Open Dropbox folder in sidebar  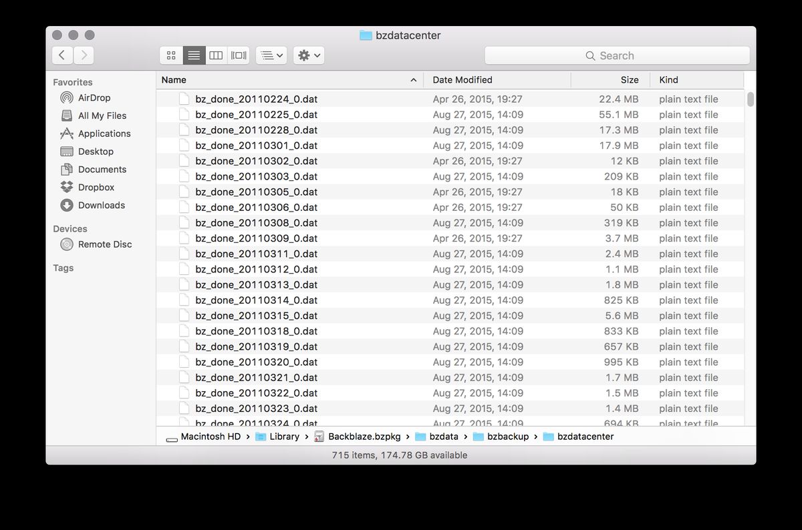(x=96, y=188)
